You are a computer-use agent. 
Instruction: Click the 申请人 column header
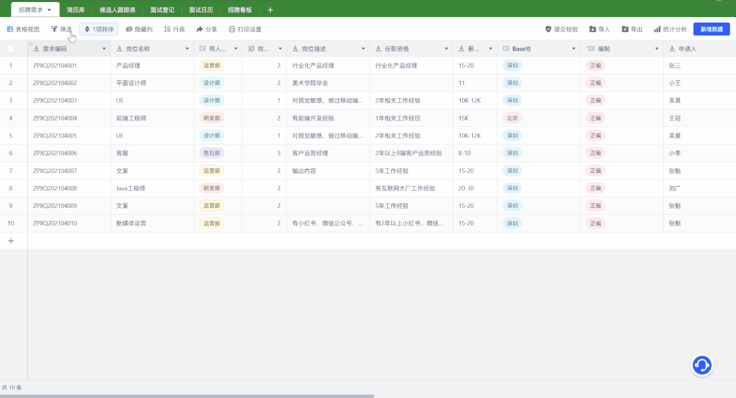(x=699, y=49)
